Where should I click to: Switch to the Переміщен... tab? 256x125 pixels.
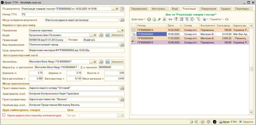[243, 9]
